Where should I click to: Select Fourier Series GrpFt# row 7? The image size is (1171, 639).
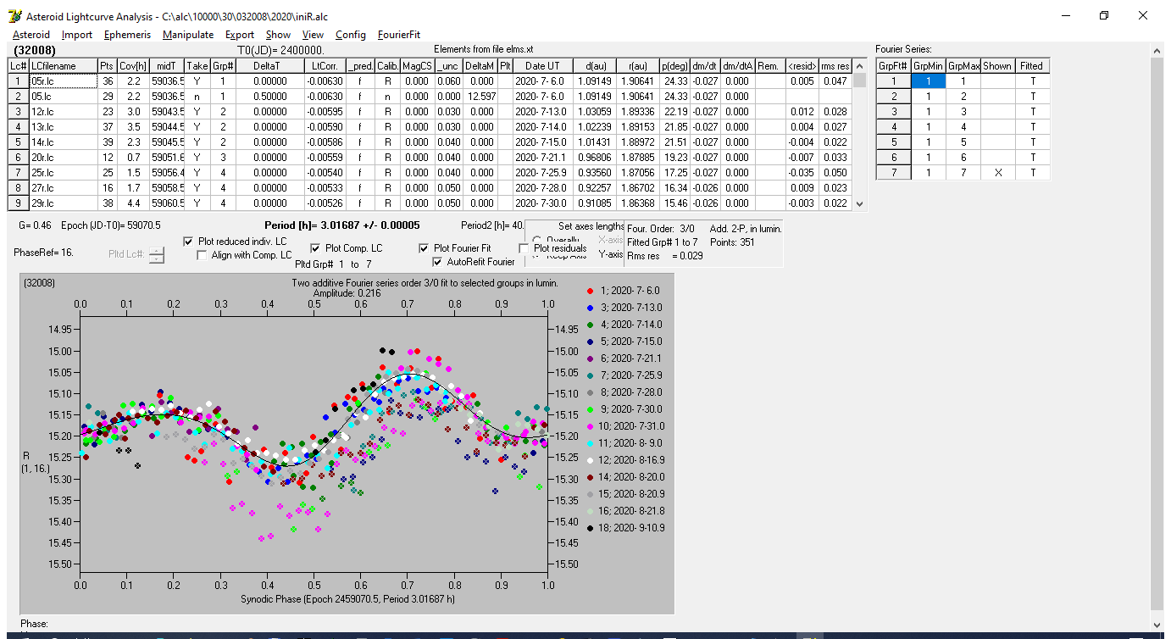coord(893,173)
